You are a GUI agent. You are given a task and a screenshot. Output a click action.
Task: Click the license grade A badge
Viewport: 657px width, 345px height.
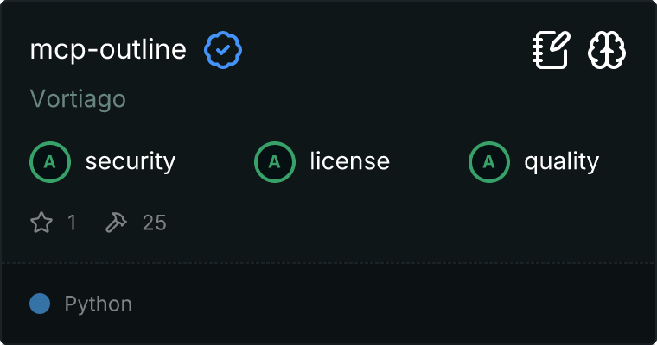point(274,161)
